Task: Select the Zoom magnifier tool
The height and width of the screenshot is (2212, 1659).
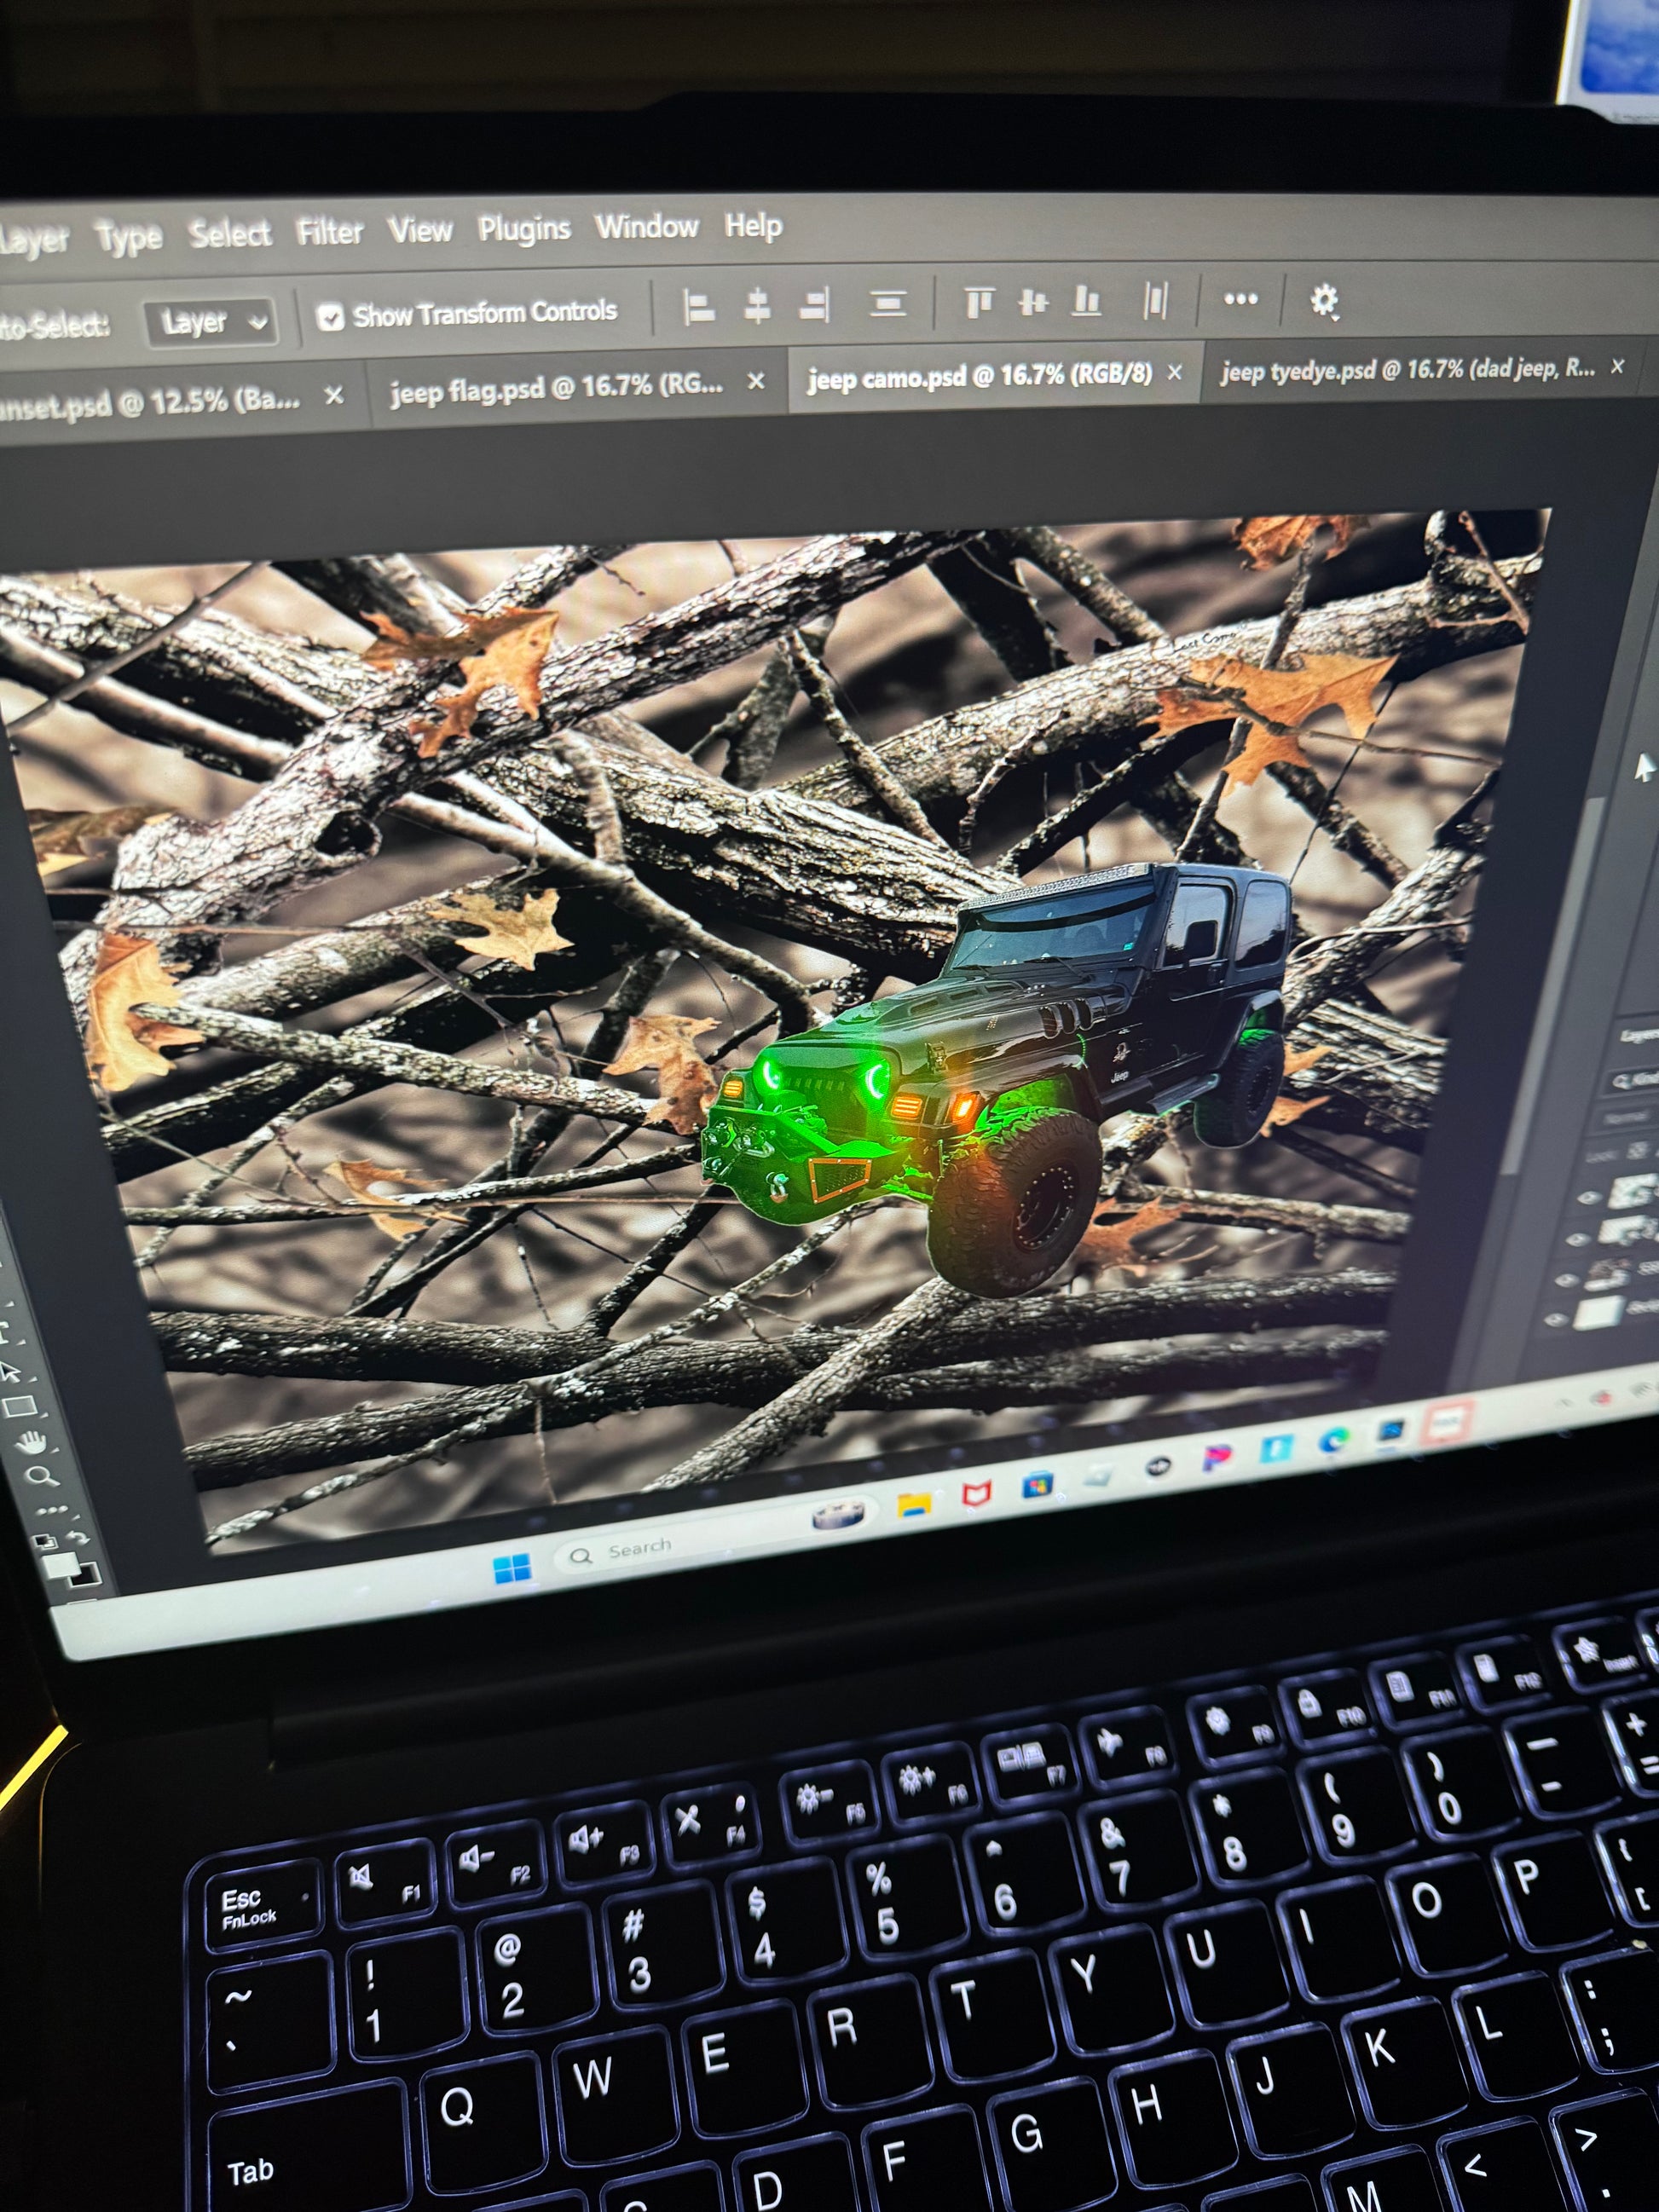Action: coord(41,1476)
